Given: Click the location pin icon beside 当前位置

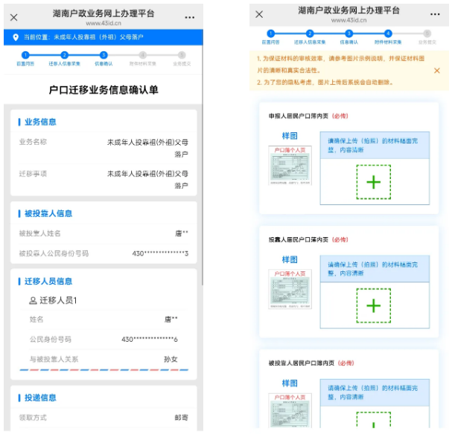Looking at the screenshot, I should (16, 37).
